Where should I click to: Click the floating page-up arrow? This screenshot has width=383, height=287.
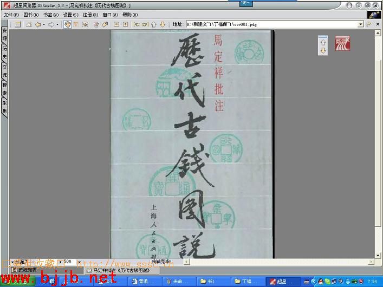click(323, 42)
